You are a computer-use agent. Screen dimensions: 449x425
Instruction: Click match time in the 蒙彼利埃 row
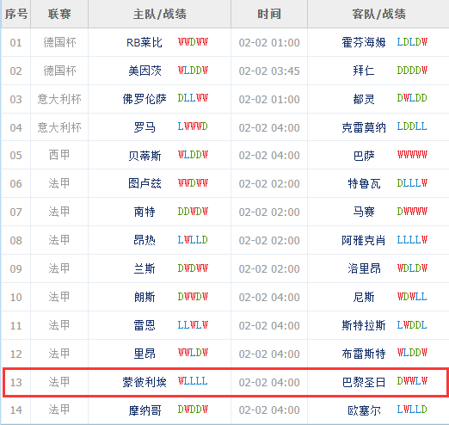coord(269,383)
